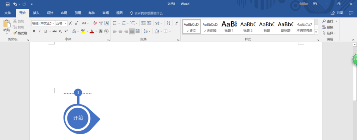Align text left
This screenshot has height=140, width=357.
(x=115, y=31)
